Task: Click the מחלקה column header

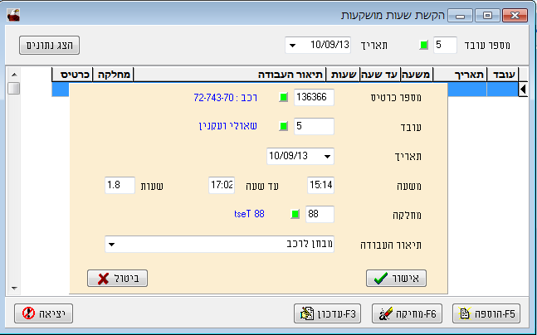Action: [x=113, y=75]
